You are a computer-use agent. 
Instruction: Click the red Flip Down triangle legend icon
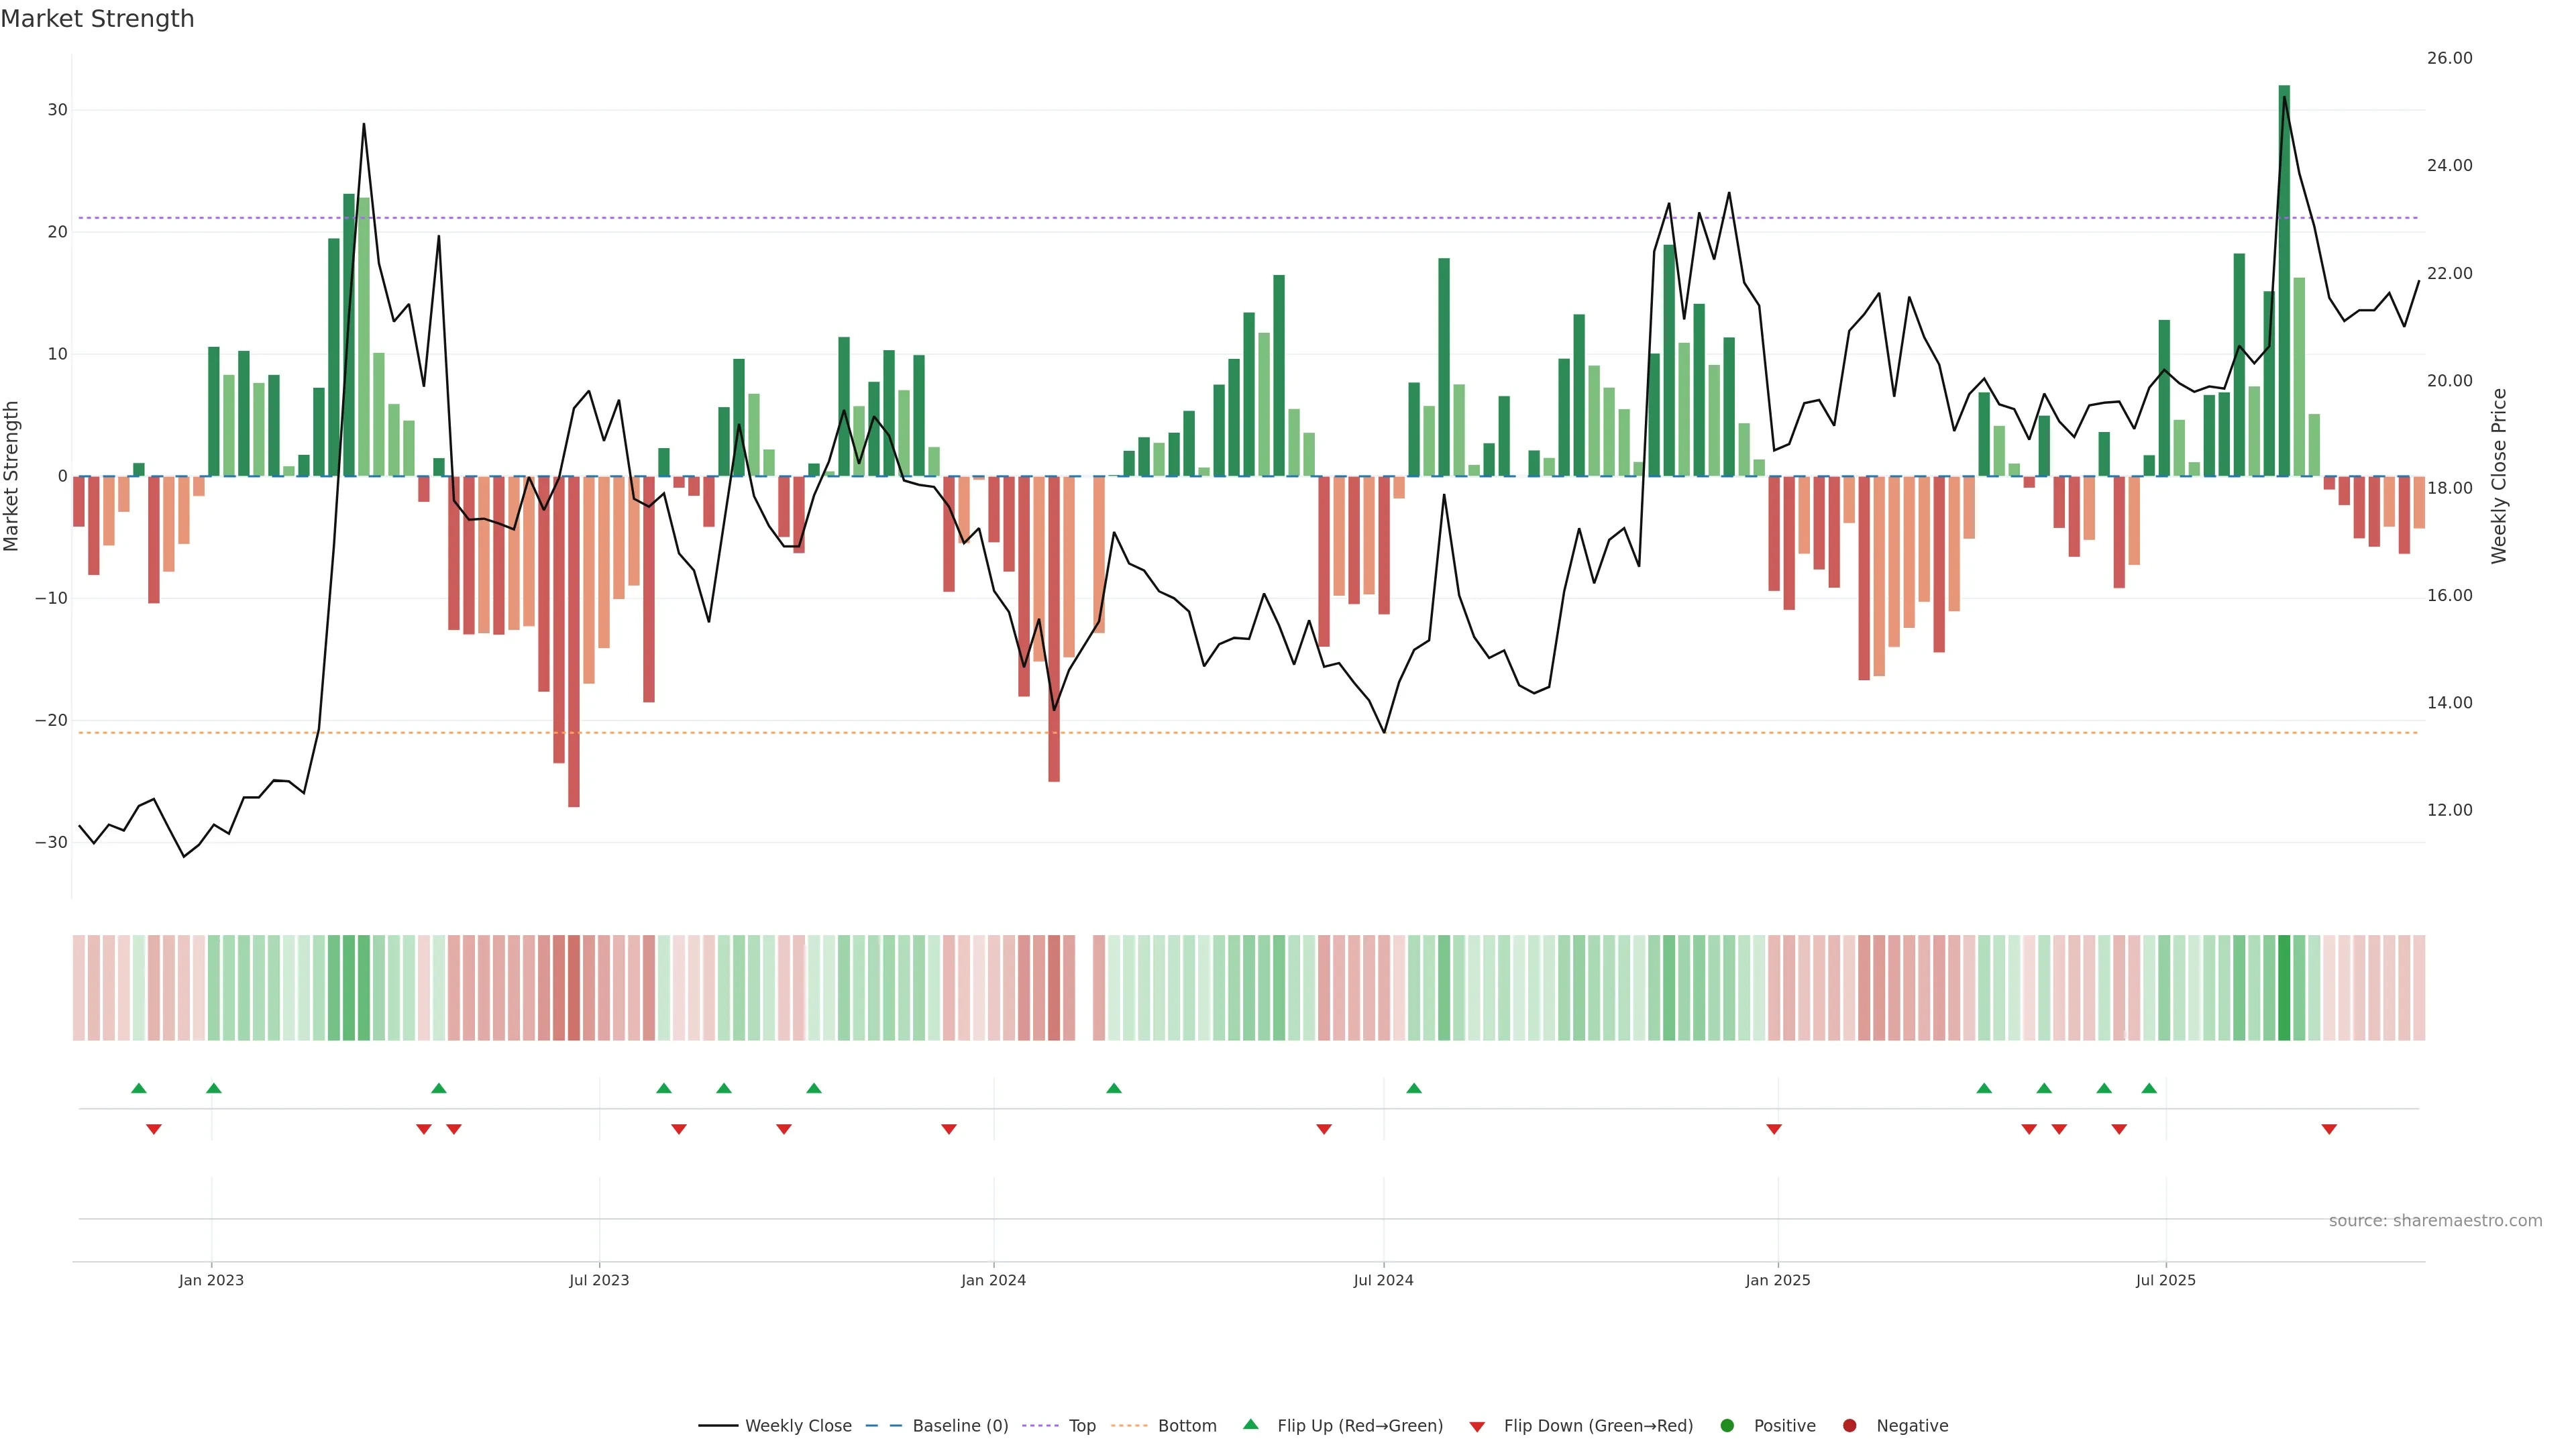pyautogui.click(x=1477, y=1427)
